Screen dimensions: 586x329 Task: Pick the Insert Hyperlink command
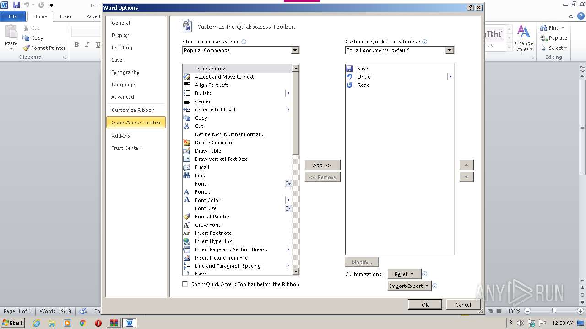coord(237,241)
